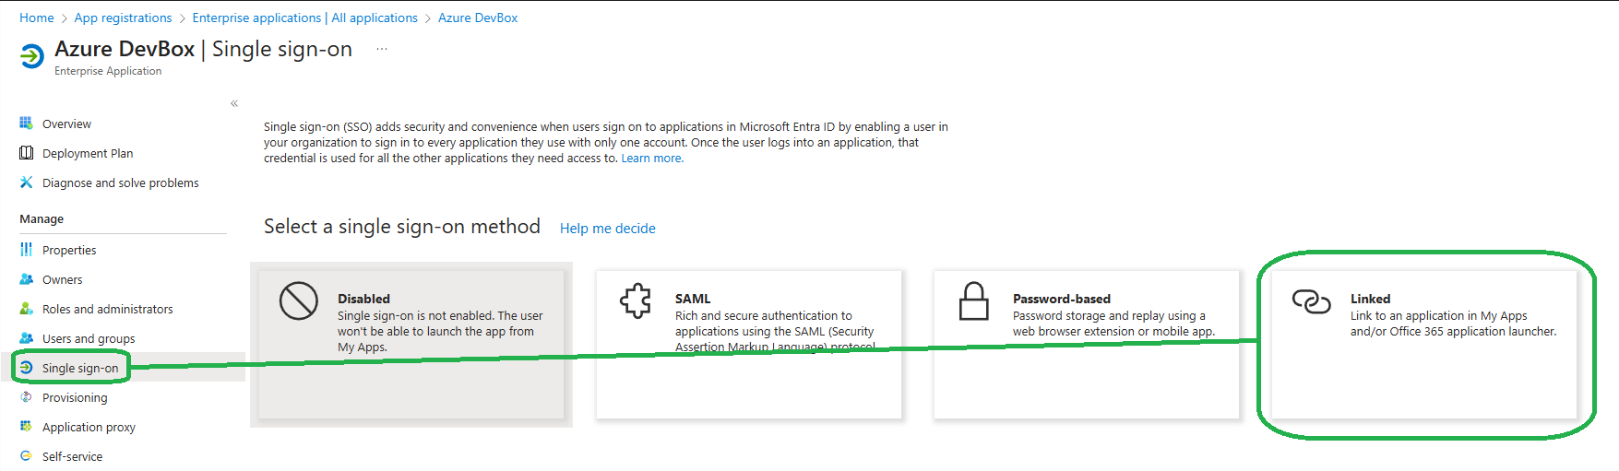
Task: Open Properties under Manage
Action: (x=69, y=250)
